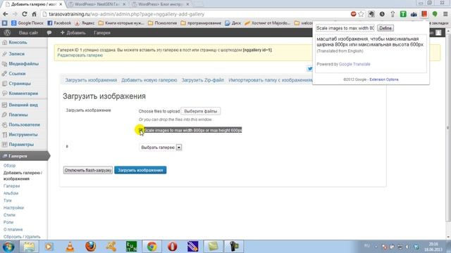Click the green T extension icon

coord(403,14)
